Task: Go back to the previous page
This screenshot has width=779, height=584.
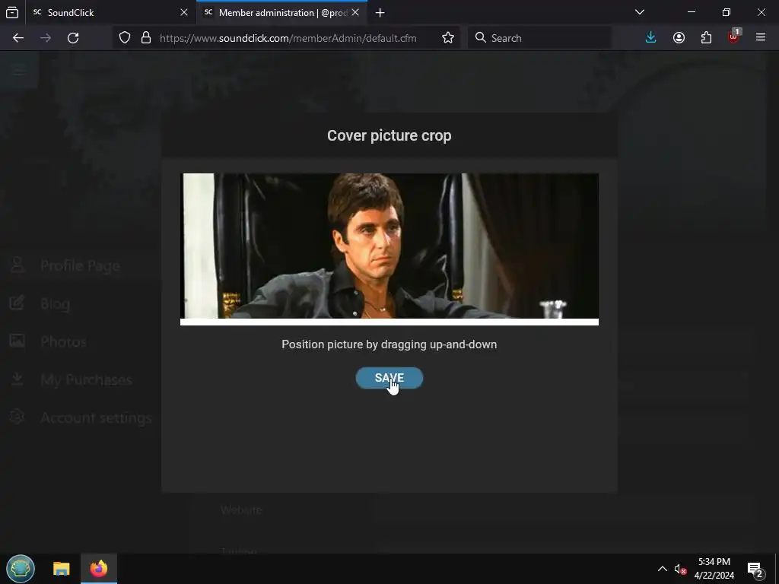Action: point(18,38)
